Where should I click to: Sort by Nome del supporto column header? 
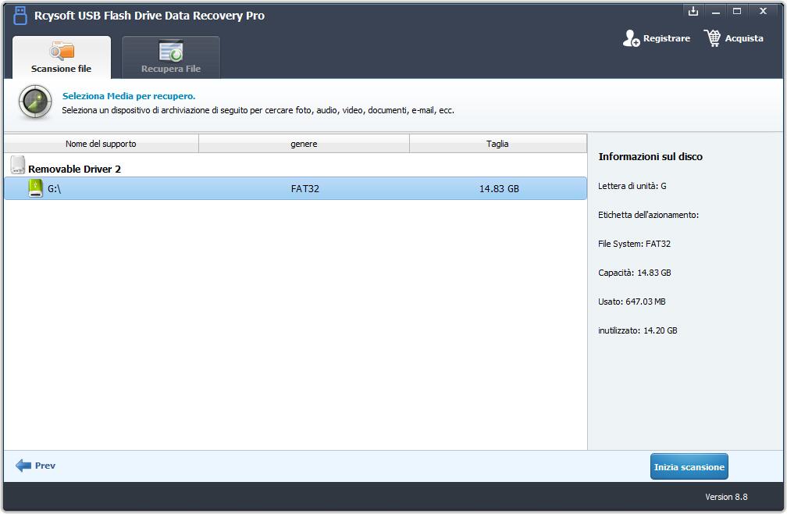coord(101,144)
